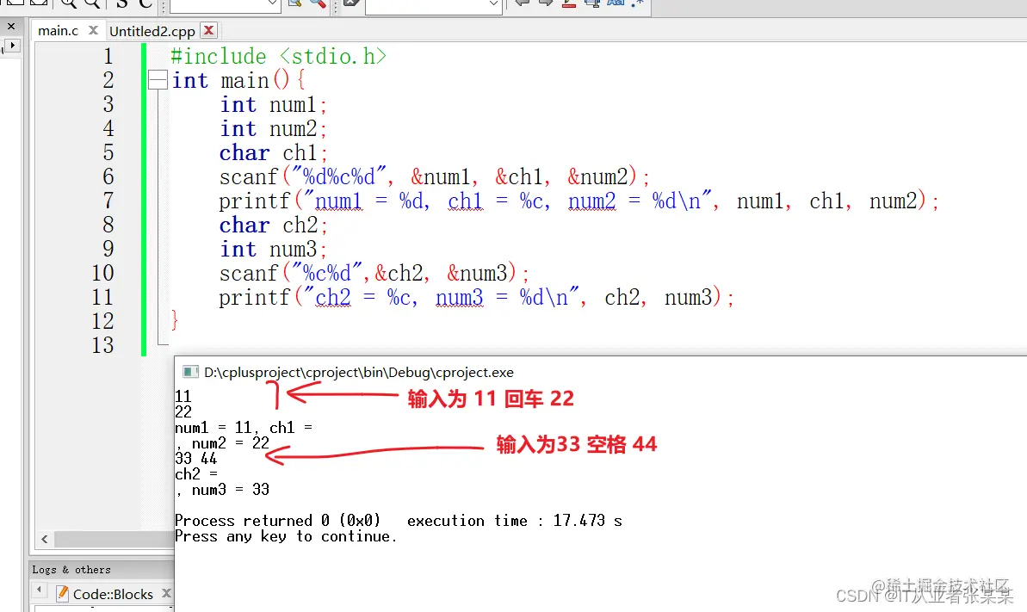
Task: Click the printf "ch2 = %c" line
Action: click(x=477, y=298)
